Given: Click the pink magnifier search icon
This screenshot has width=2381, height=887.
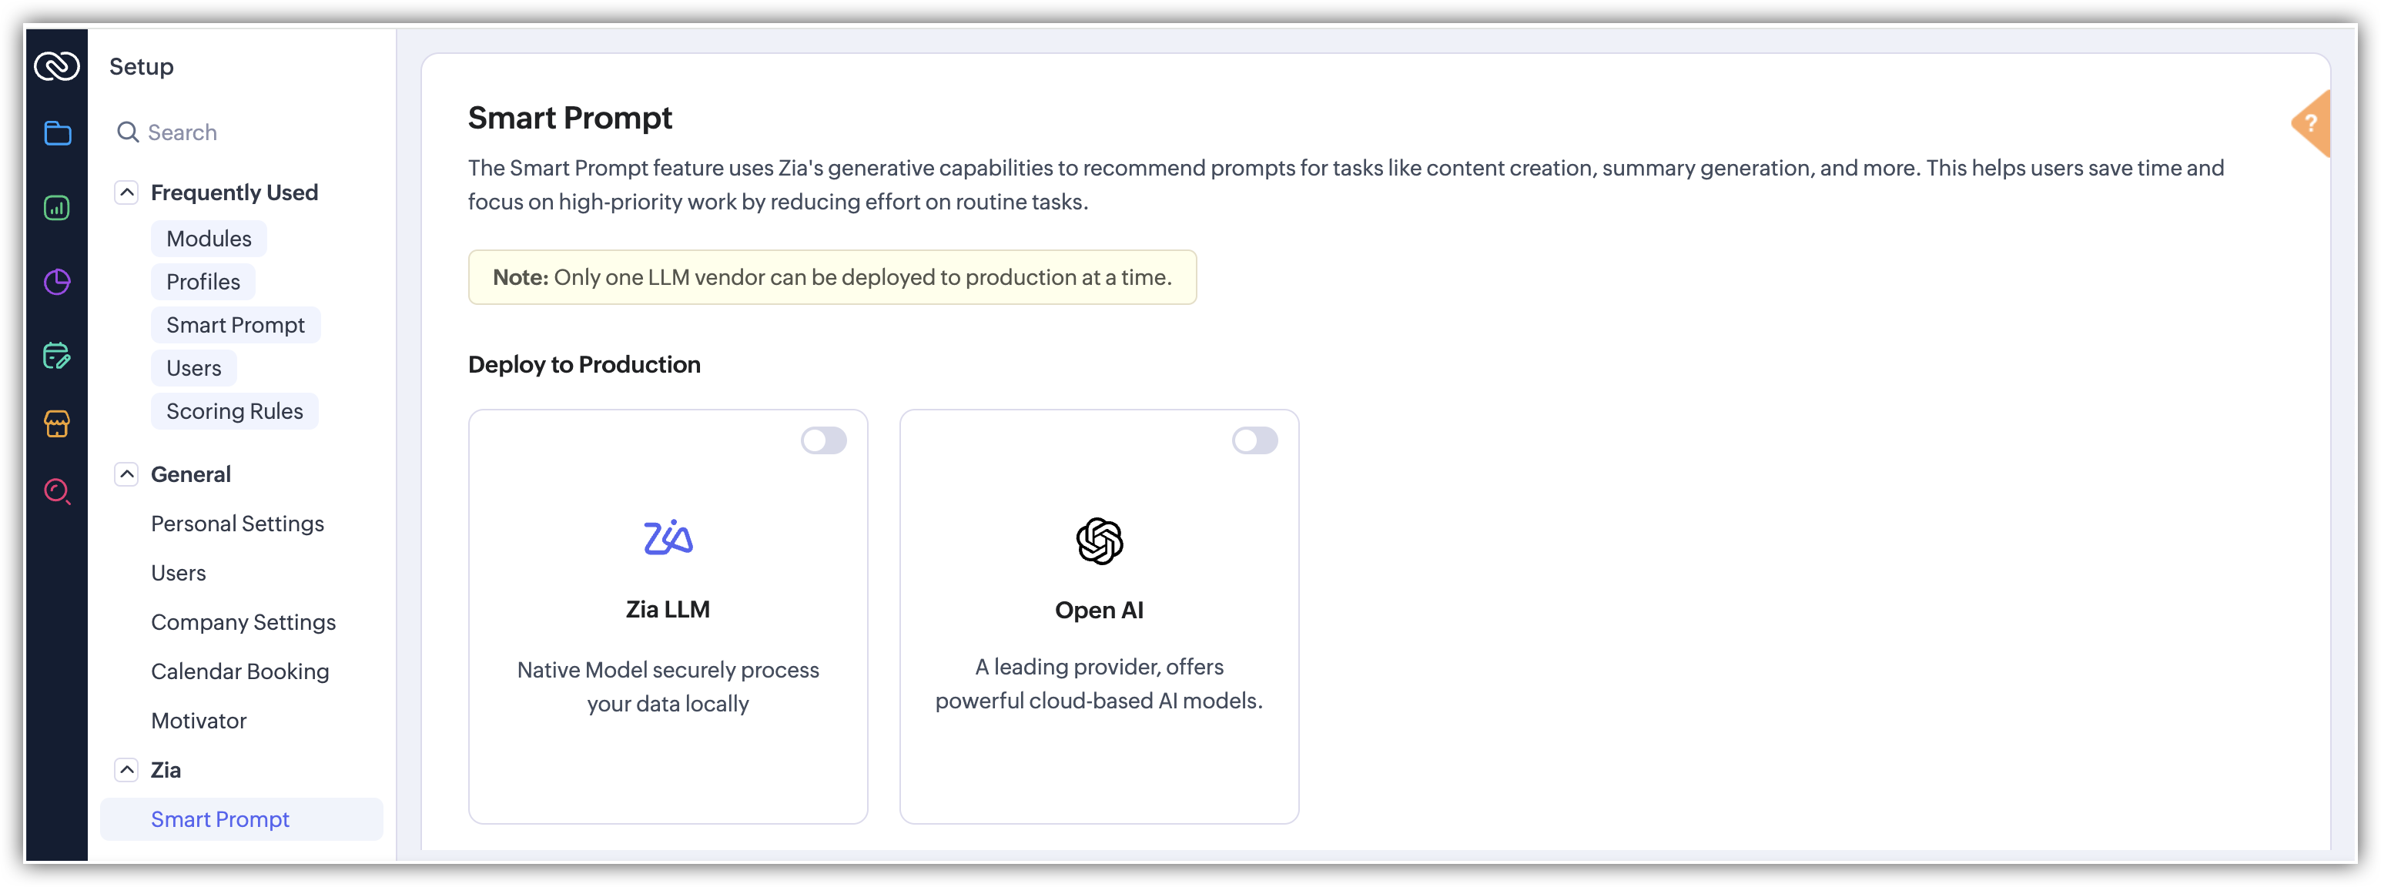Looking at the screenshot, I should point(57,490).
